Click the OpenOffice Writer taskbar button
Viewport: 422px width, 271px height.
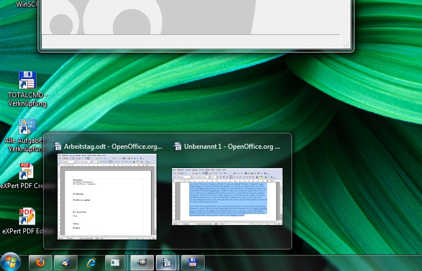pyautogui.click(x=167, y=262)
